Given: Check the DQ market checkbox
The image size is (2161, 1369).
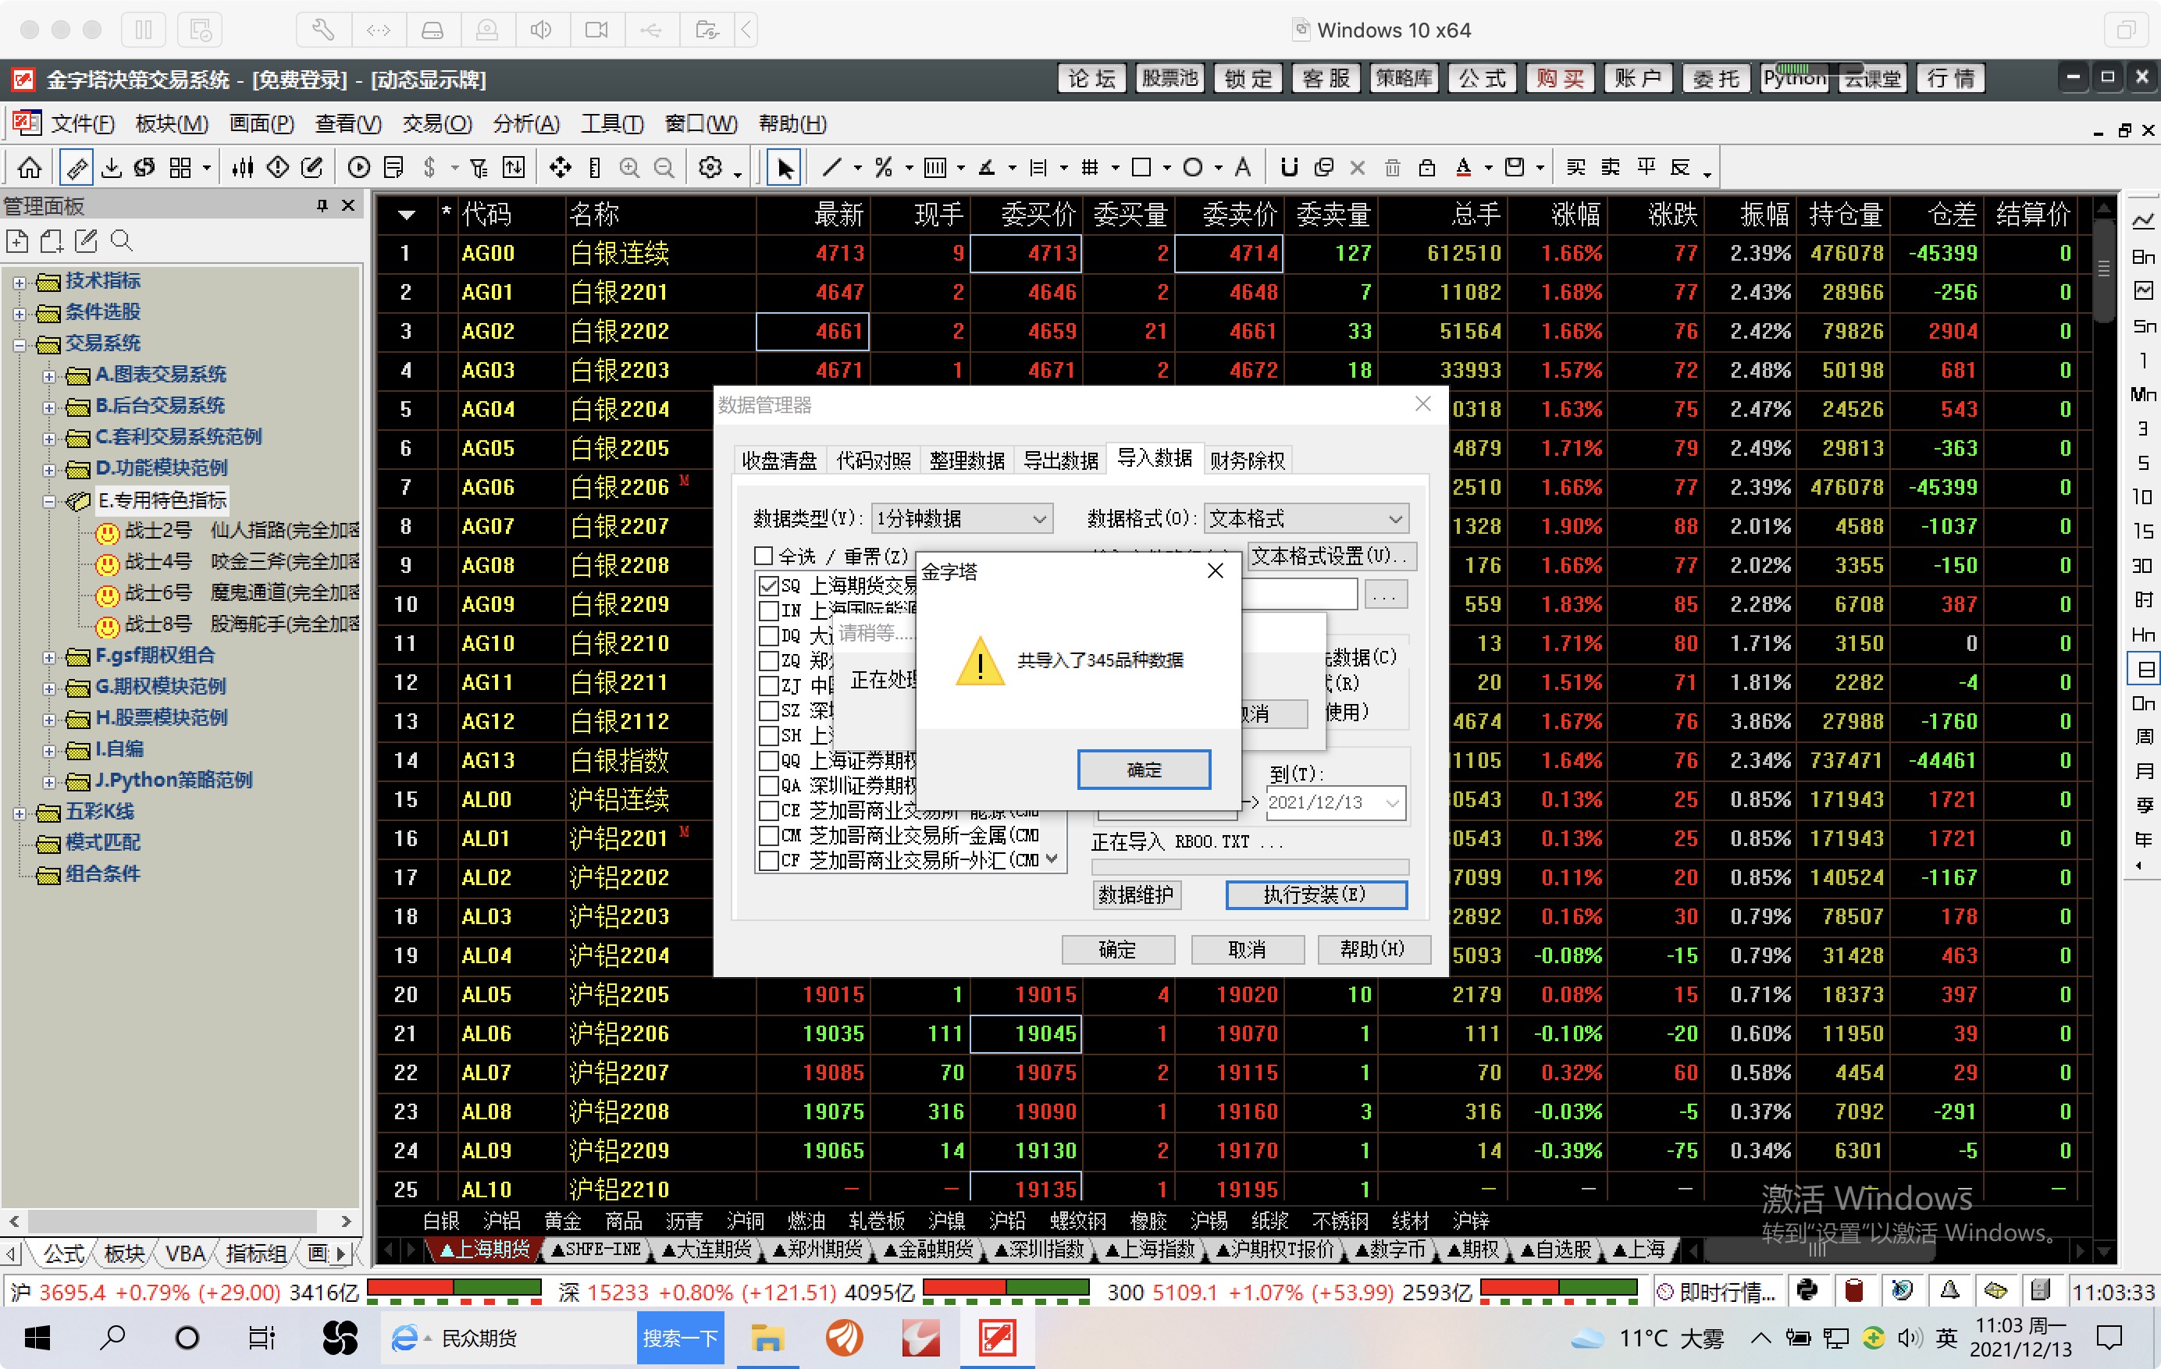Looking at the screenshot, I should [x=768, y=636].
